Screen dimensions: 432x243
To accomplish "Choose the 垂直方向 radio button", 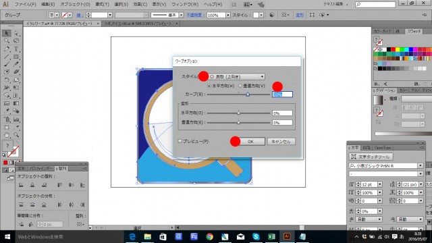I will pyautogui.click(x=240, y=86).
